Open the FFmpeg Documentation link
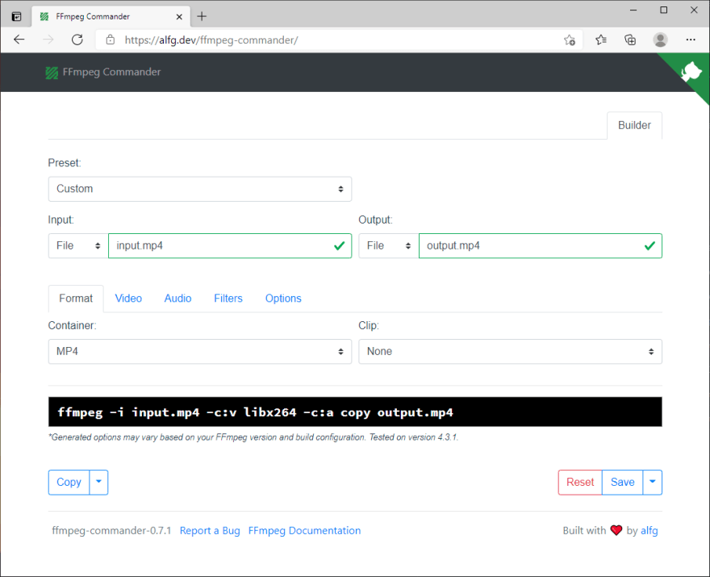 [304, 530]
